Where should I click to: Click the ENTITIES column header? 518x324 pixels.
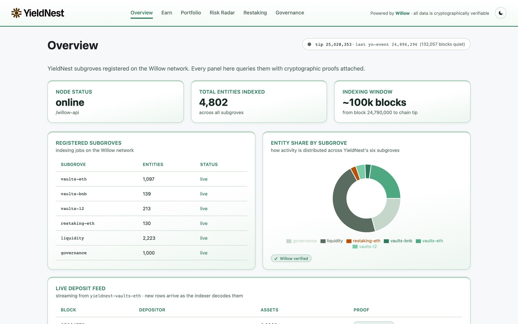[x=153, y=165]
